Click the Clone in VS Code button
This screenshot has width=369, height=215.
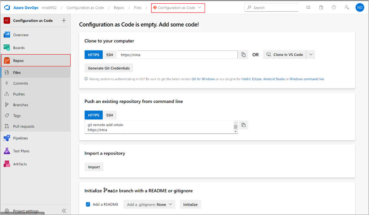point(285,54)
